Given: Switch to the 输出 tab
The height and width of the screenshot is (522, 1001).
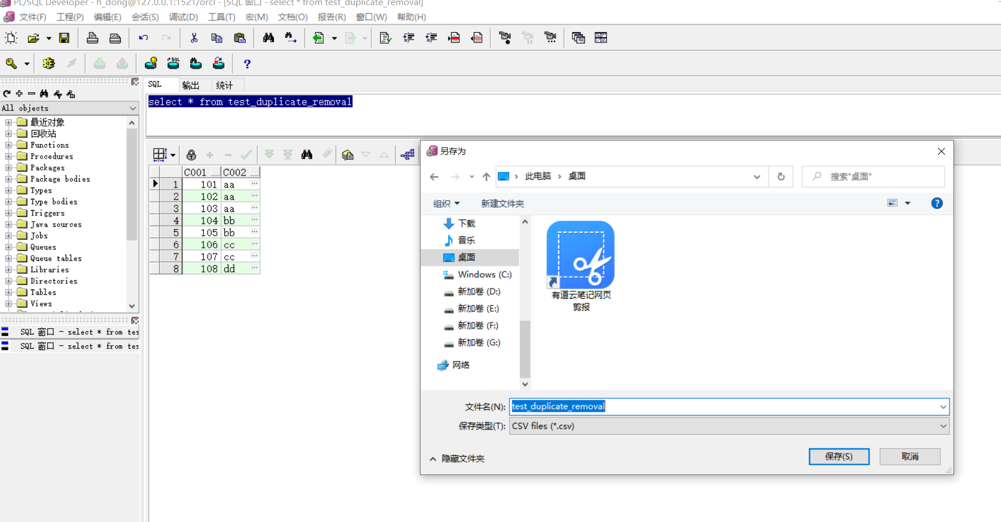Looking at the screenshot, I should point(191,84).
